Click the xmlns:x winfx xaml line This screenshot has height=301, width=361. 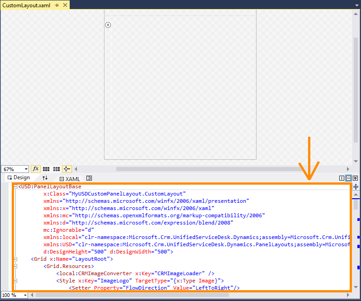[128, 208]
